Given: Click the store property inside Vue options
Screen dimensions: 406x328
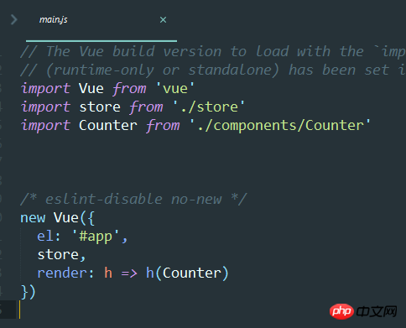Looking at the screenshot, I should tap(61, 255).
